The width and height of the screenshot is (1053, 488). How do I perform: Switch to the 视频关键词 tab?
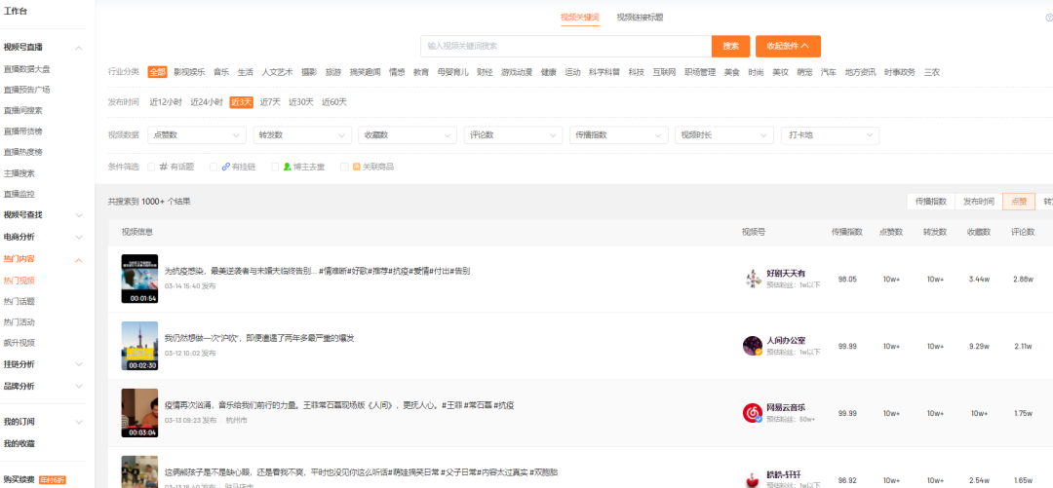click(x=579, y=18)
